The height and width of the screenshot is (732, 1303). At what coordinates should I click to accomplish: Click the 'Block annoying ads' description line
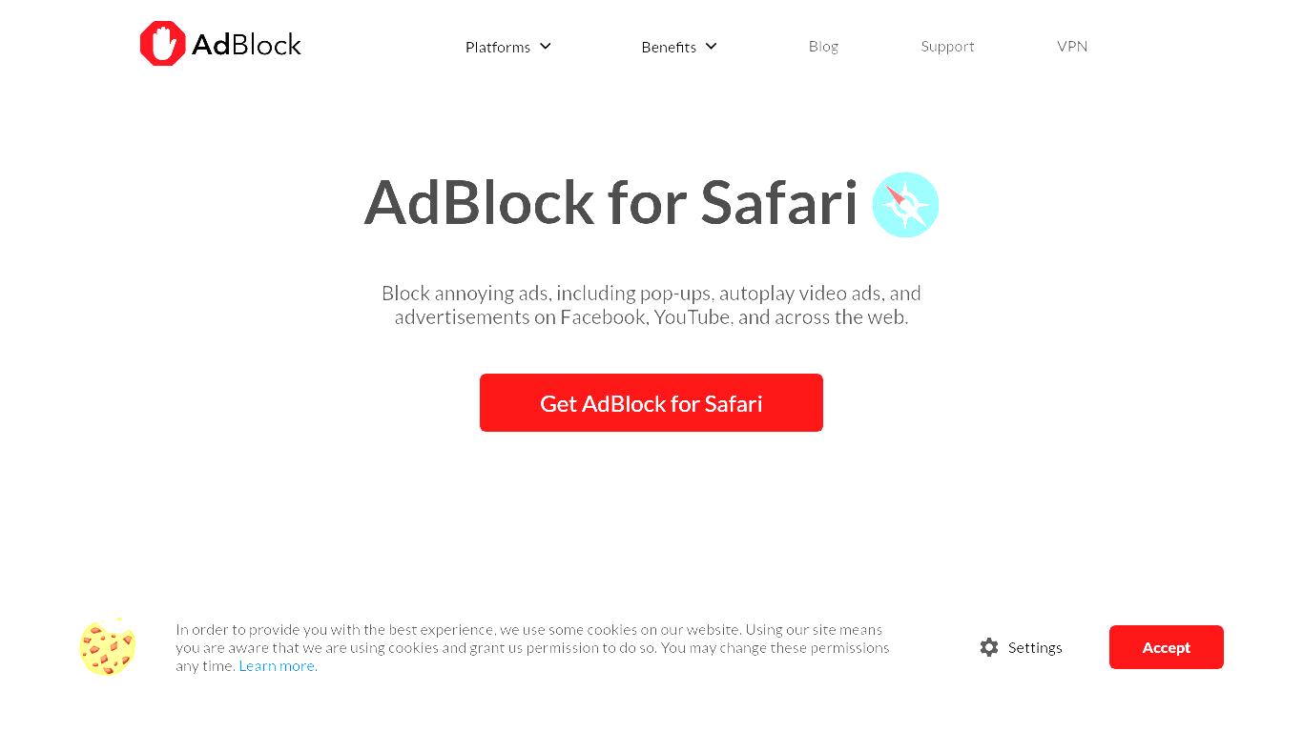tap(651, 294)
